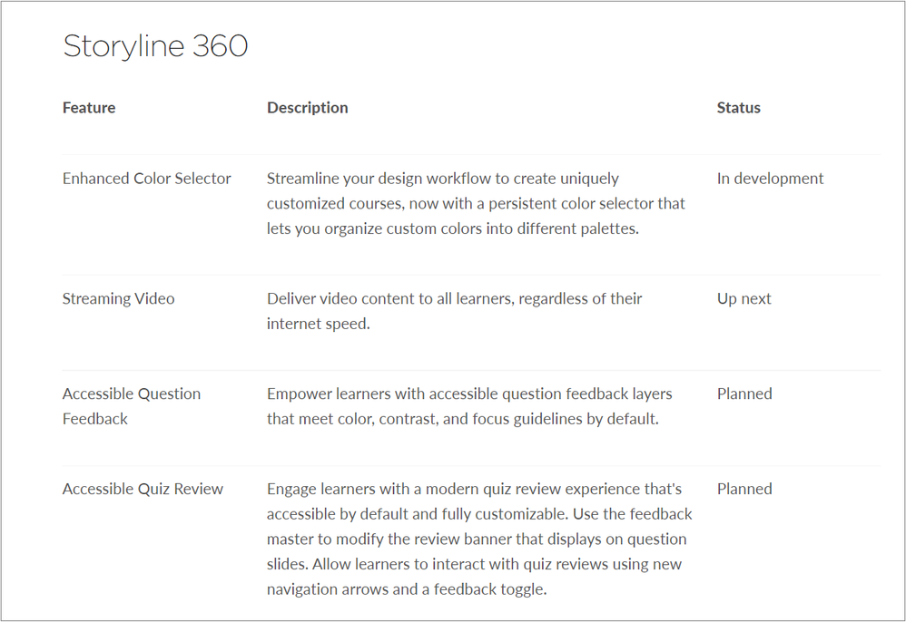The image size is (906, 622).
Task: Select the Accessible Question Feedback feature name
Action: coord(131,405)
